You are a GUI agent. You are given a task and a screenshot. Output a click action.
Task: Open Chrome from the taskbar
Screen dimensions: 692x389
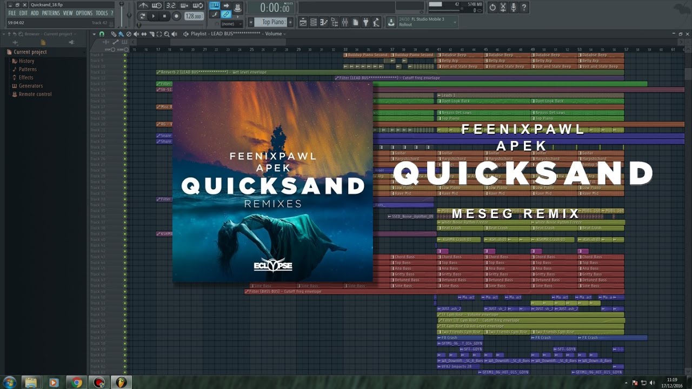click(76, 383)
